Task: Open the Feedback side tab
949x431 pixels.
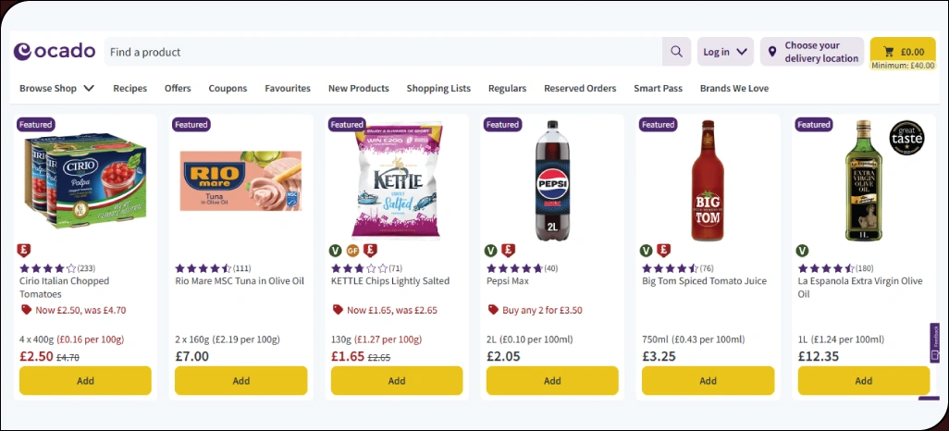Action: pyautogui.click(x=935, y=342)
